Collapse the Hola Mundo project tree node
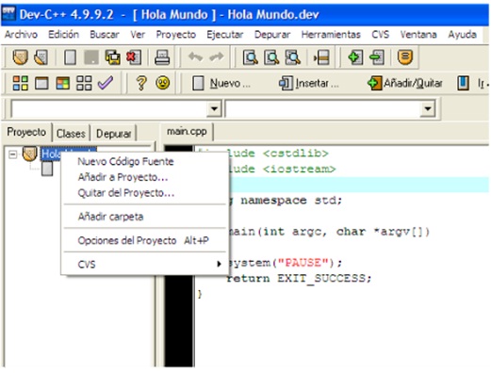The height and width of the screenshot is (388, 491). click(13, 154)
